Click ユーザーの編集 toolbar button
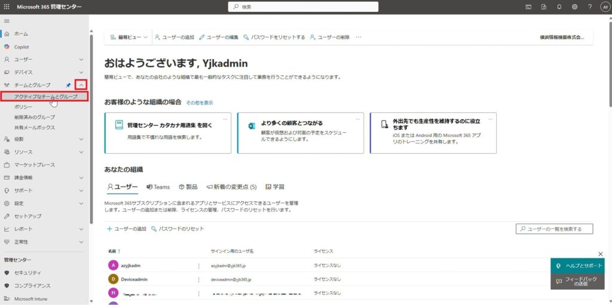This screenshot has width=612, height=305. (219, 37)
